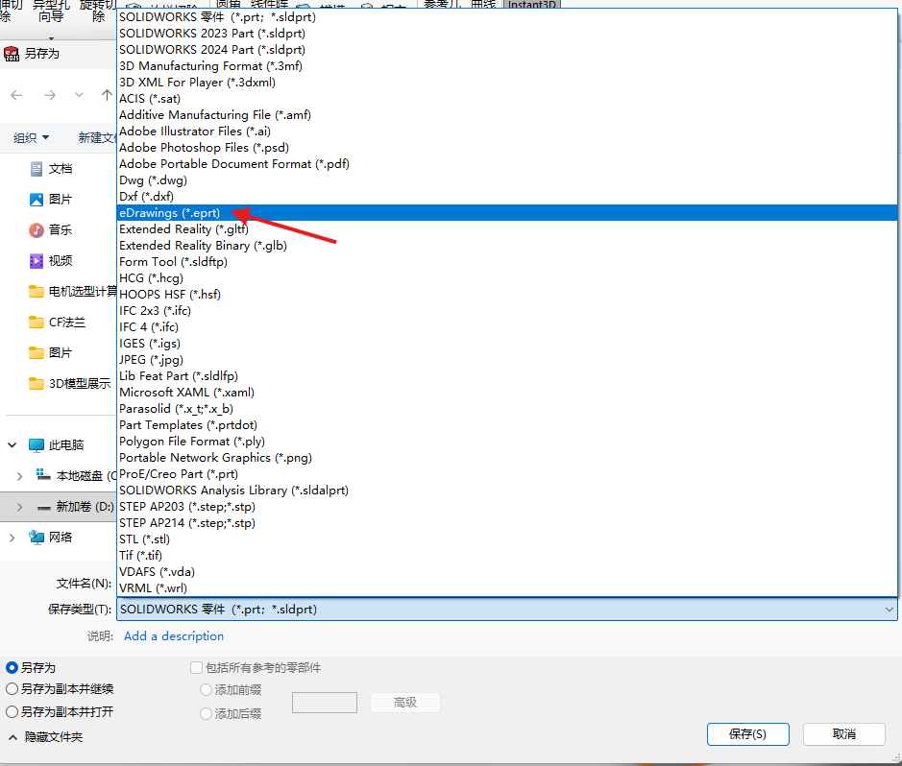Expand the 此电脑 tree node
The image size is (902, 766).
pyautogui.click(x=12, y=445)
